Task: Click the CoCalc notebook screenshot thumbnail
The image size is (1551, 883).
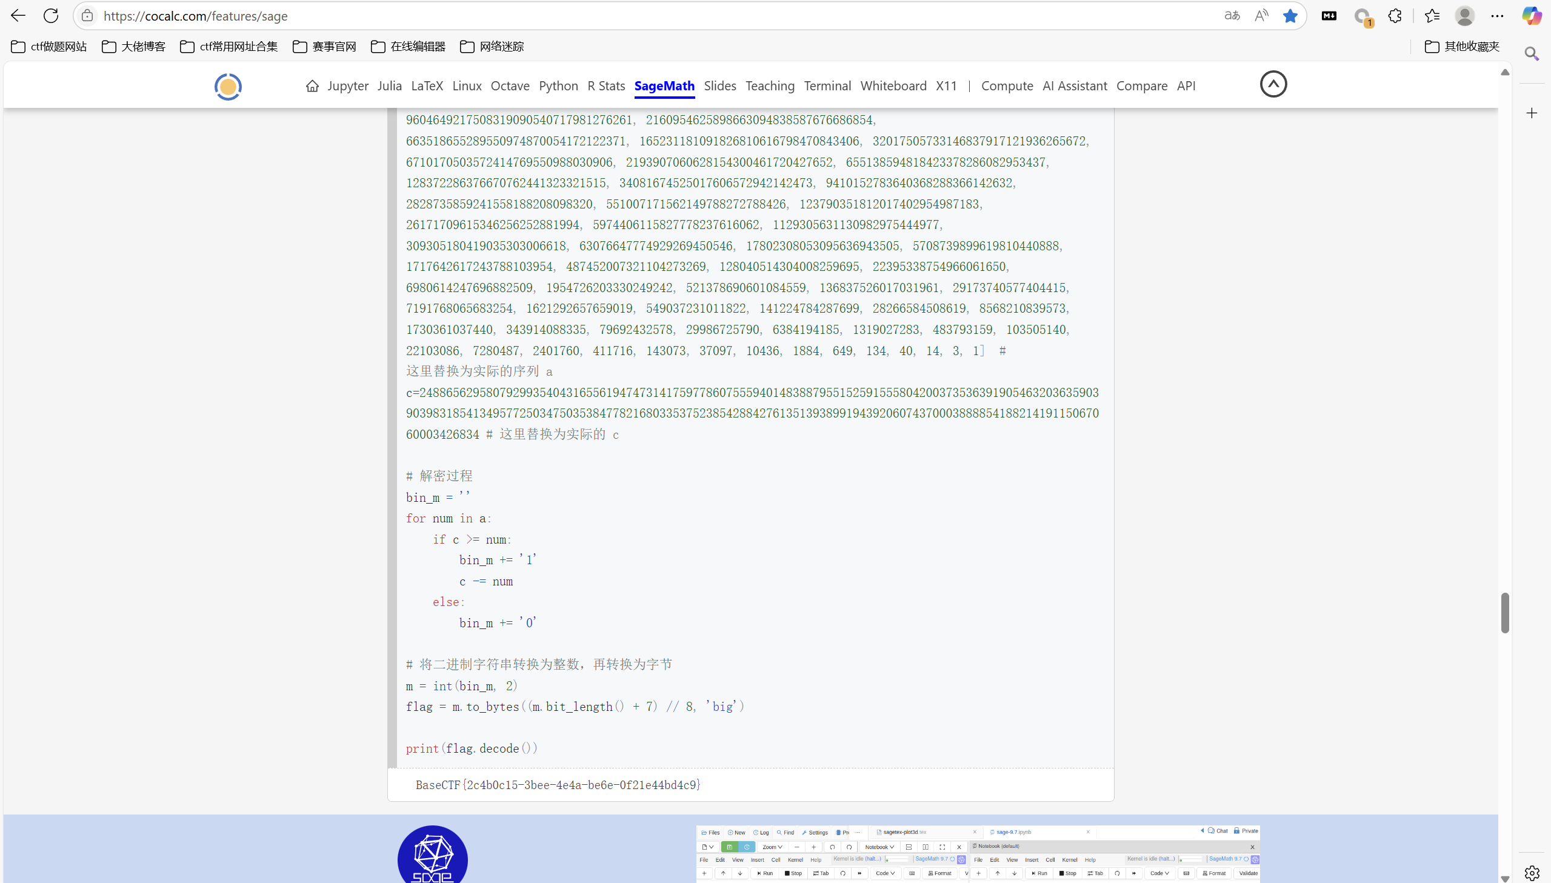Action: pyautogui.click(x=978, y=854)
